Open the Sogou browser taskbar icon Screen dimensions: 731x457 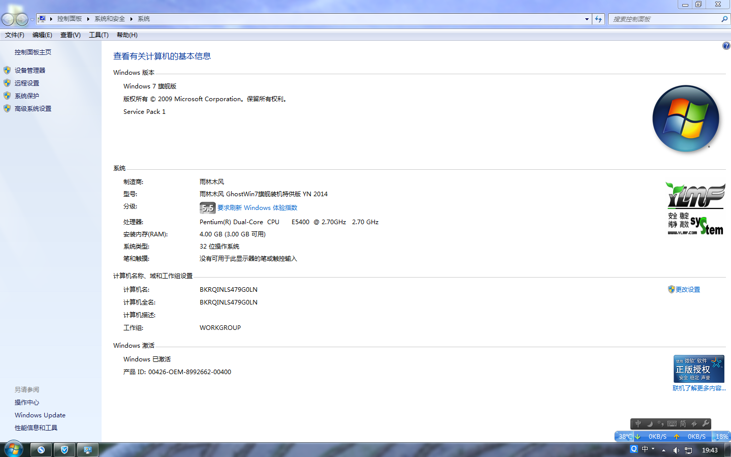[41, 450]
